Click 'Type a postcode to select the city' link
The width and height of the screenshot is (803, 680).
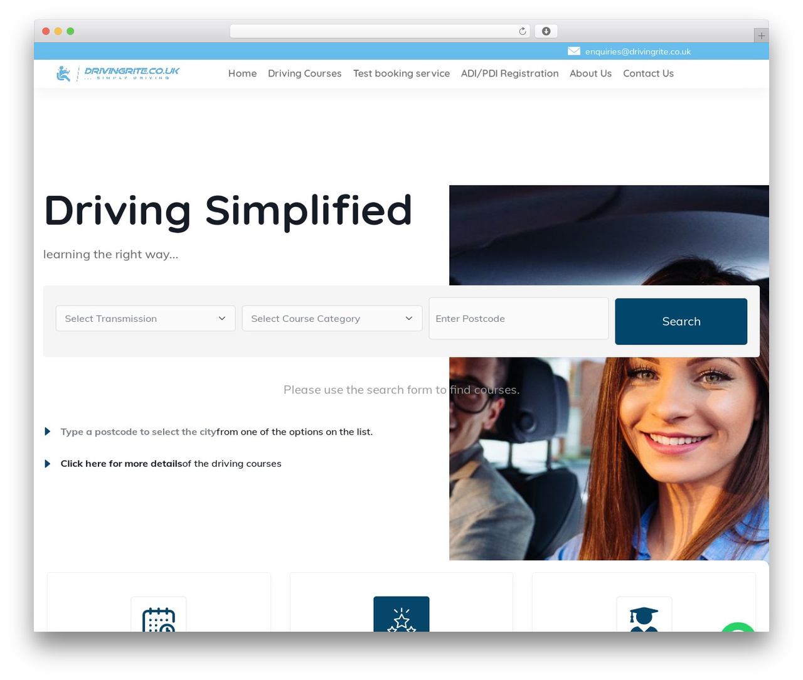click(x=138, y=432)
